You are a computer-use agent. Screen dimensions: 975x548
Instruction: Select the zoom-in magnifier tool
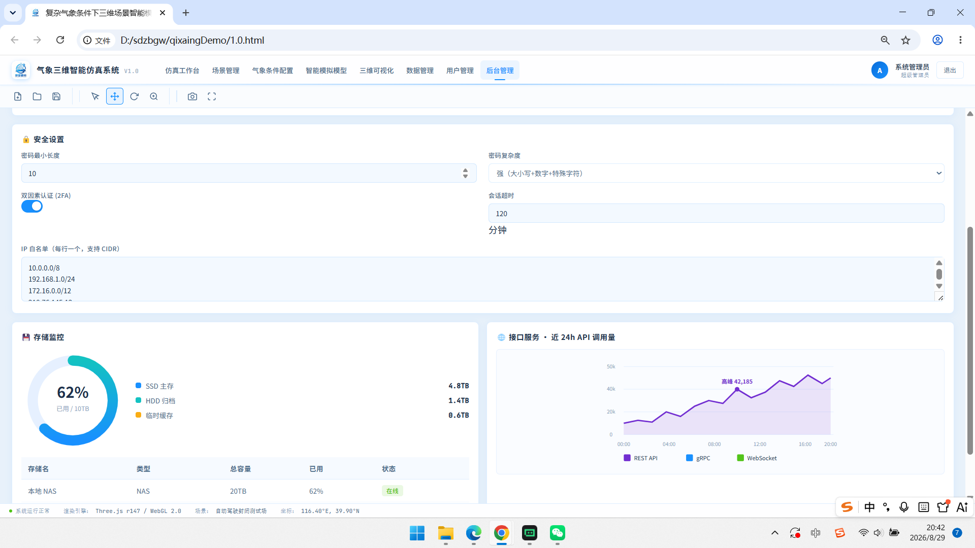pyautogui.click(x=154, y=96)
